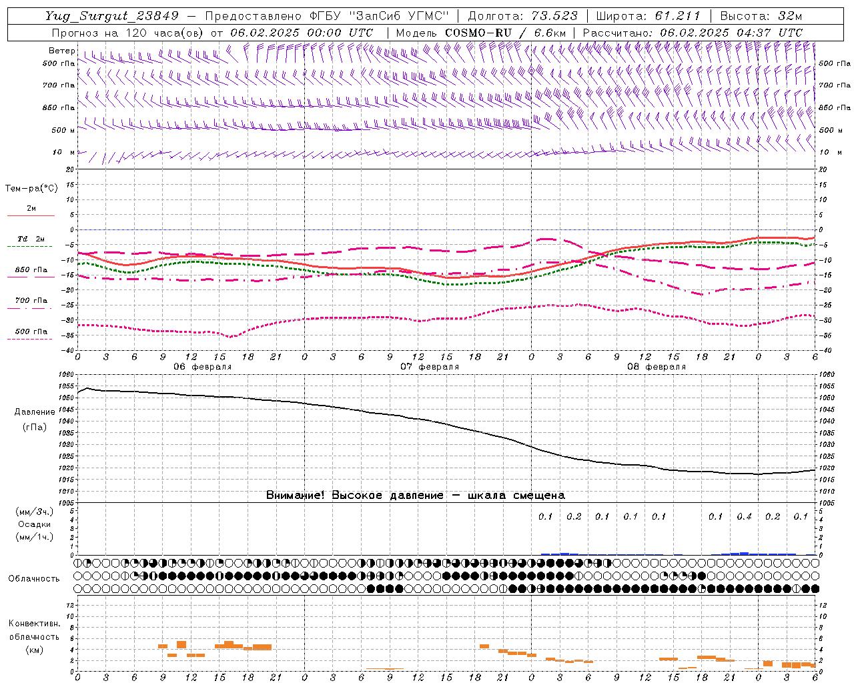
Task: Click the 'Рассчитано: 06.02.2025 04:37 UTC' timestamp
Action: 693,33
